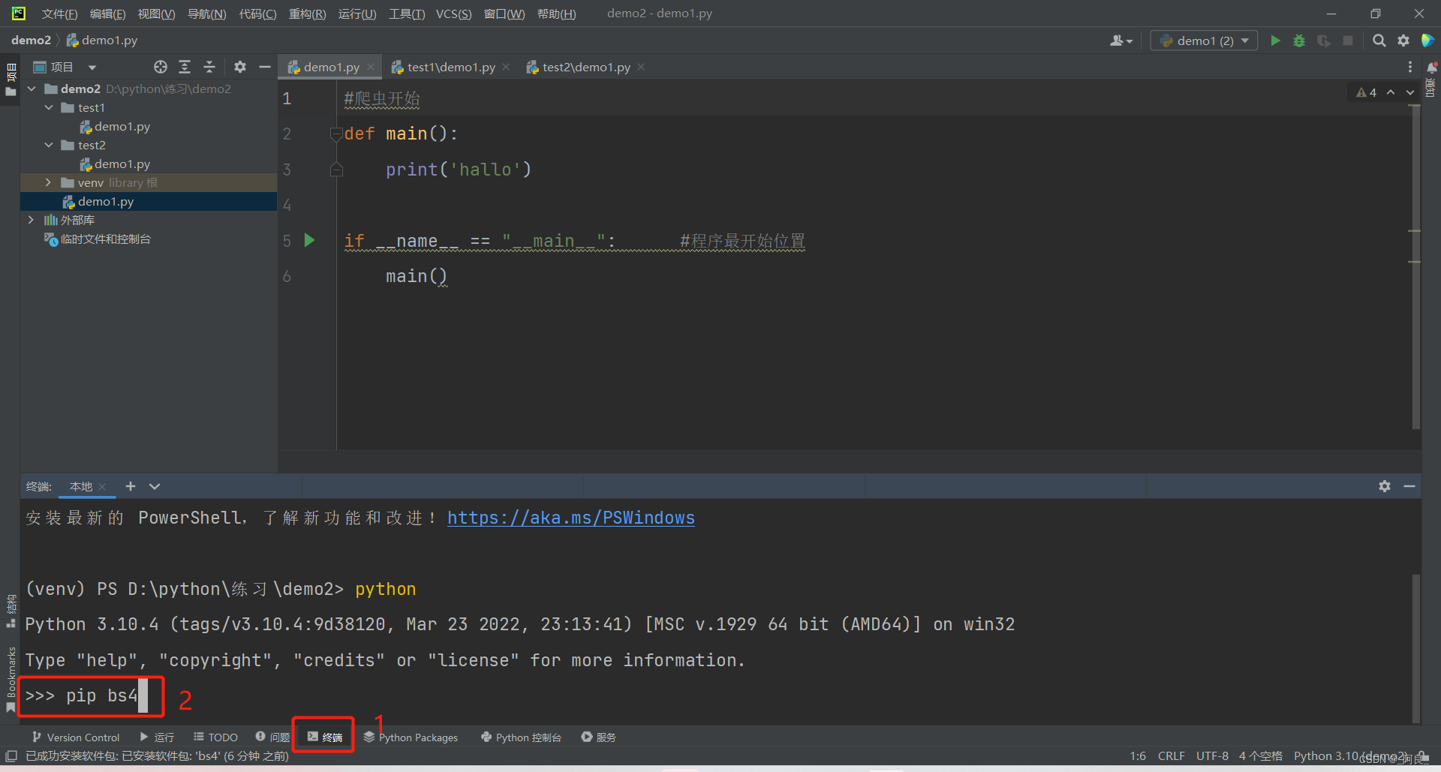Collapse the test1 folder

point(49,107)
